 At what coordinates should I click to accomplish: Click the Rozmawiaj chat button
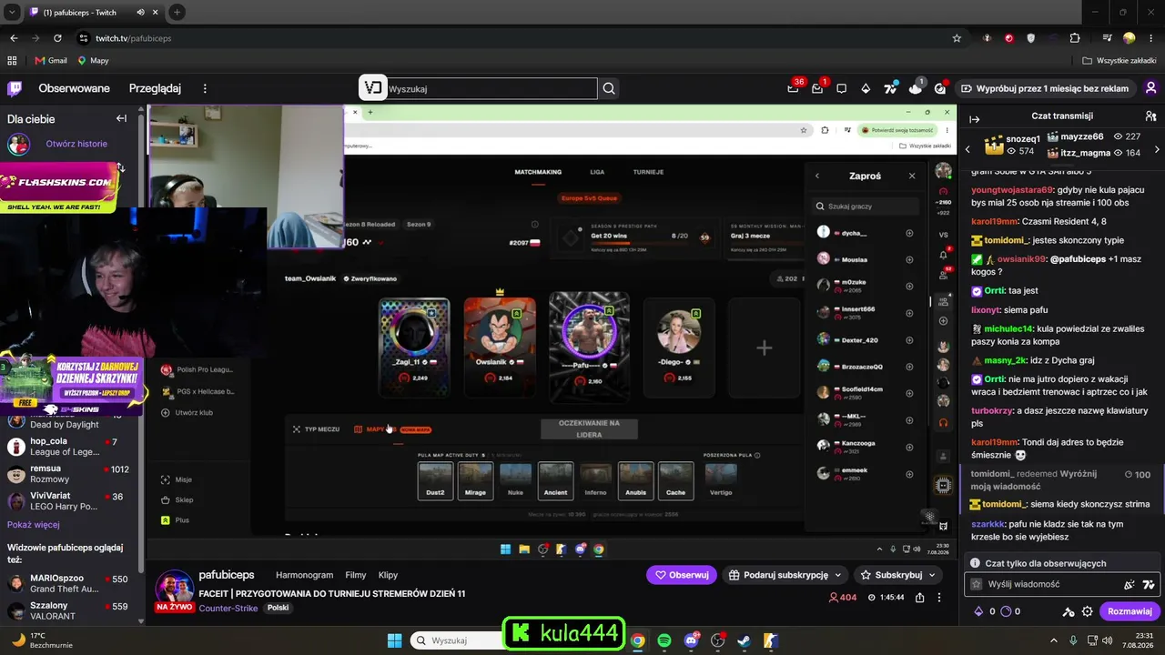(x=1130, y=611)
